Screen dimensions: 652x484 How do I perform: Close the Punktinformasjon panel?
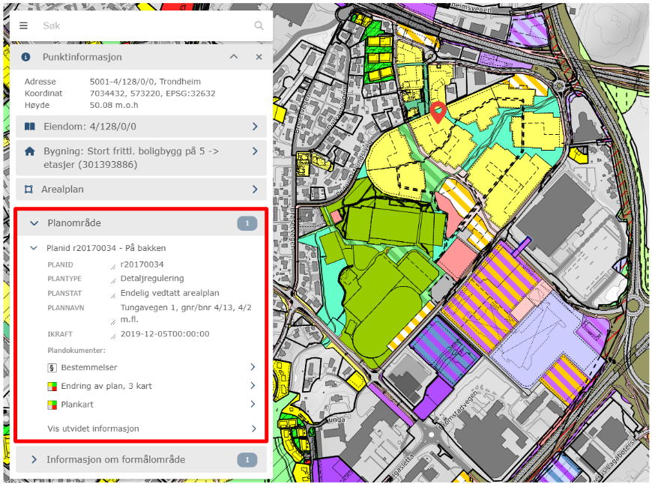point(259,57)
